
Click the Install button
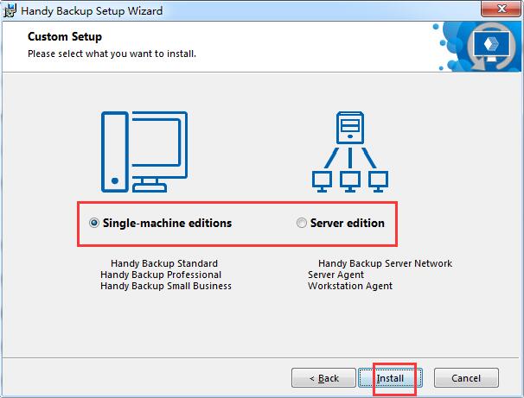(390, 378)
